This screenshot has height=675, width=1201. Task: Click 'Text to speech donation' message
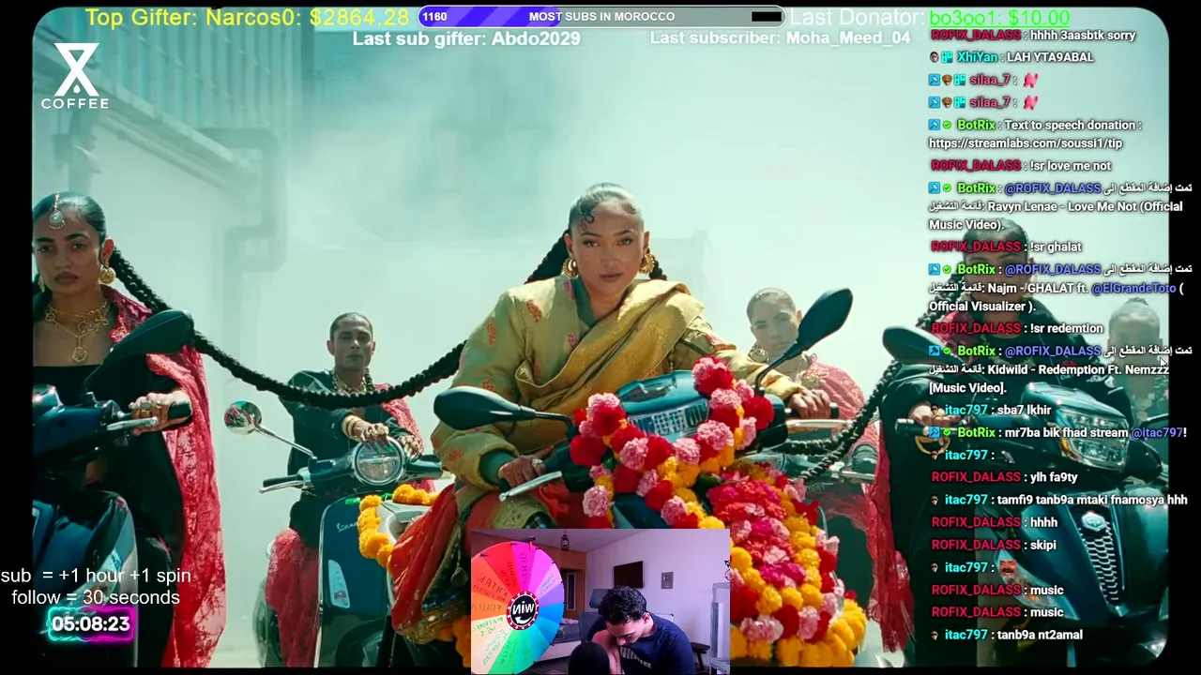(x=1072, y=125)
